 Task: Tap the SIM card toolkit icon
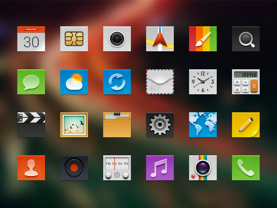[74, 39]
